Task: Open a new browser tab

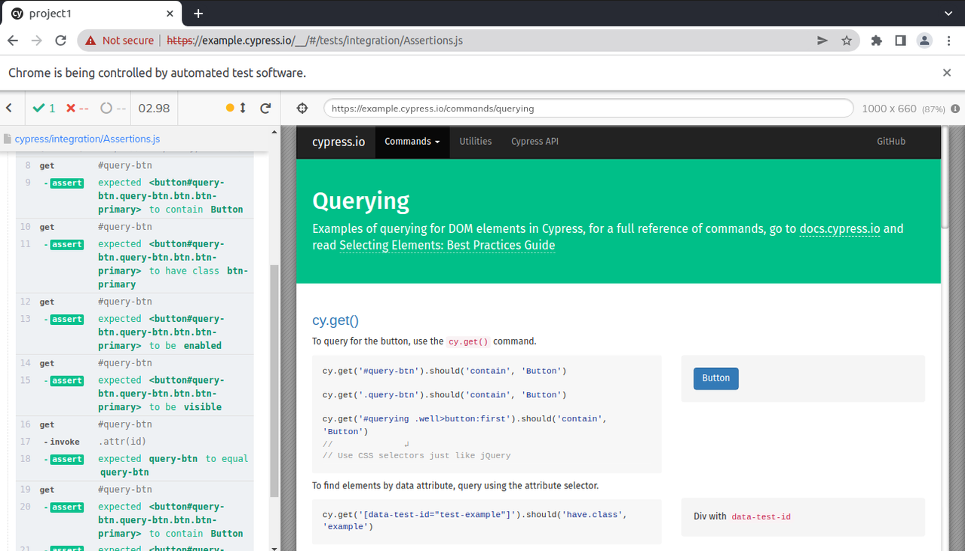Action: tap(198, 14)
